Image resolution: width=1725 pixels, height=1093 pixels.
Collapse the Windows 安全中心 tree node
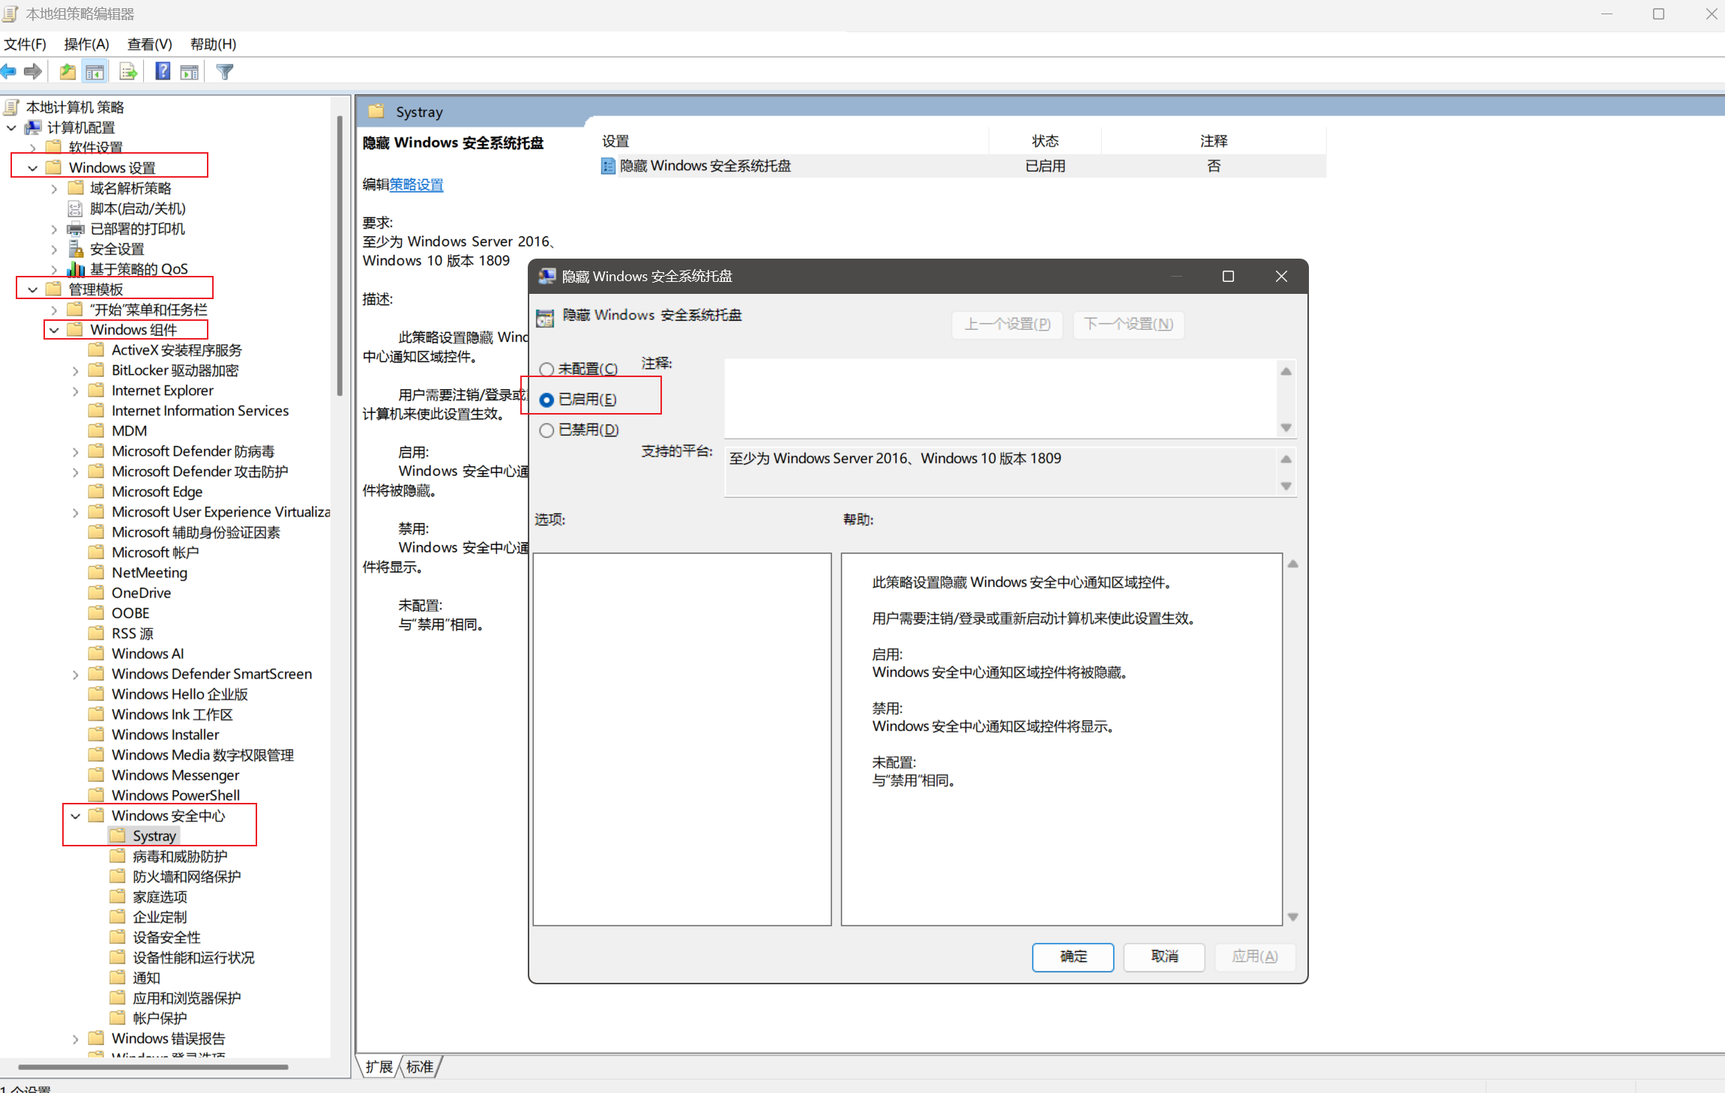pyautogui.click(x=76, y=816)
